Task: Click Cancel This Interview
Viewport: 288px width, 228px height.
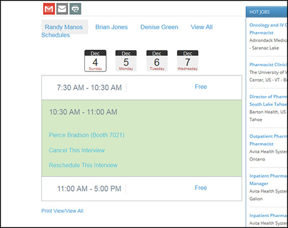Action: click(77, 150)
